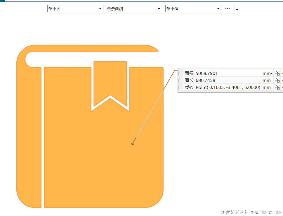
Task: Expand the small toolbar options arrow
Action: pos(237,10)
